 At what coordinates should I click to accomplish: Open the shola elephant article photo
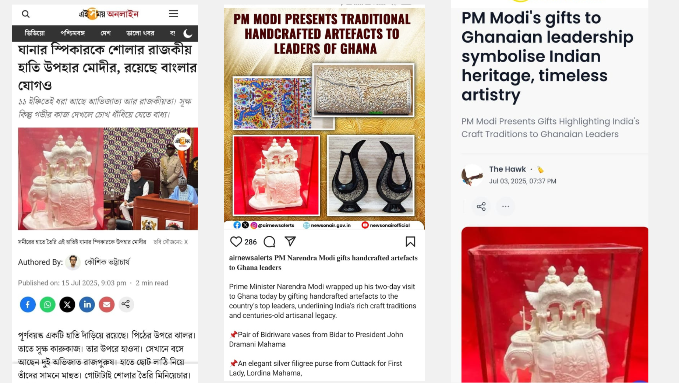[x=108, y=179]
